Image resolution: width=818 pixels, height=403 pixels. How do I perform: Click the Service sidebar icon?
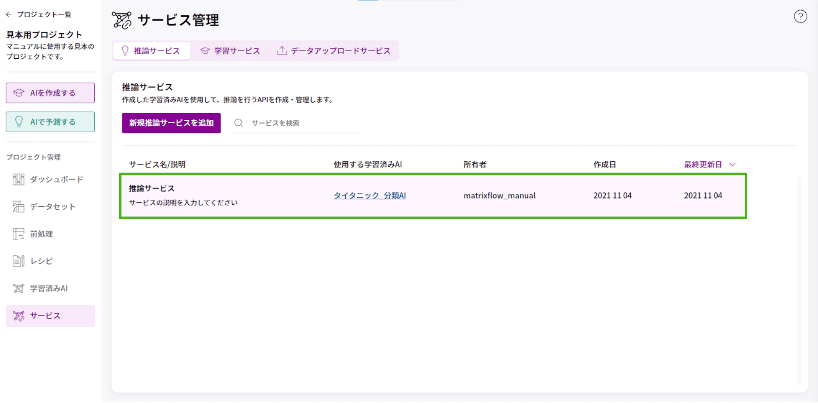click(18, 315)
